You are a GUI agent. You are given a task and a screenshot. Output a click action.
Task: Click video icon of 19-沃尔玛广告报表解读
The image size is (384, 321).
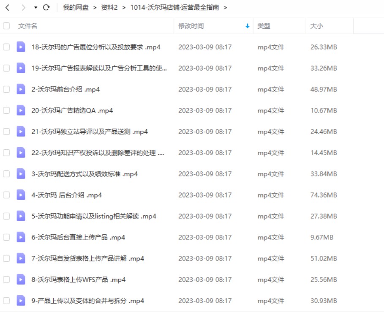click(x=21, y=68)
